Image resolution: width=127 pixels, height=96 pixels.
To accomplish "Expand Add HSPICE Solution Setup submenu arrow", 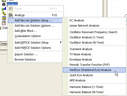I will [61, 42].
